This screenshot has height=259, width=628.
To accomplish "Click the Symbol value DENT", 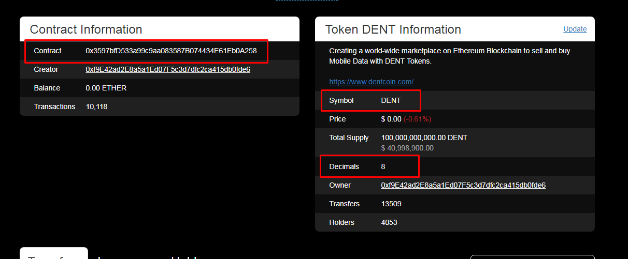I will point(391,100).
